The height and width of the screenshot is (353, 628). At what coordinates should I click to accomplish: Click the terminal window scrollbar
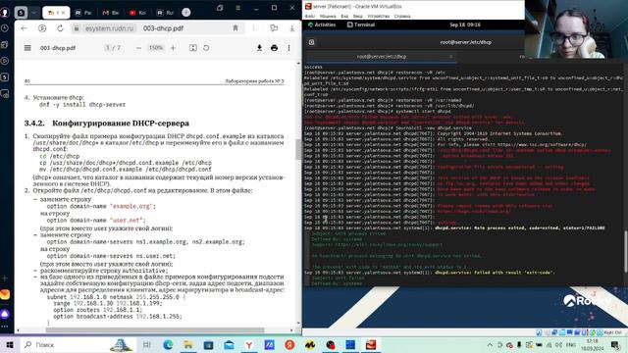point(626,252)
